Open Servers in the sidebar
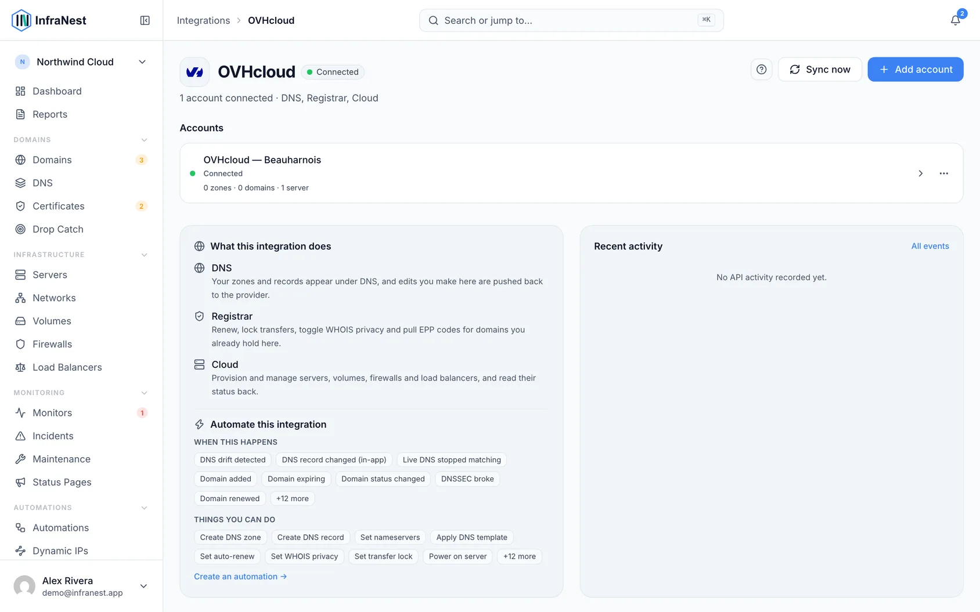The height and width of the screenshot is (612, 980). point(81,275)
